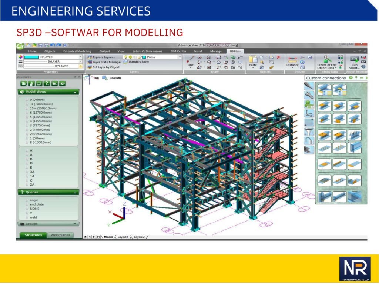379x293 pixels.
Task: Switch to the Layout1 drawing tab
Action: (x=123, y=237)
